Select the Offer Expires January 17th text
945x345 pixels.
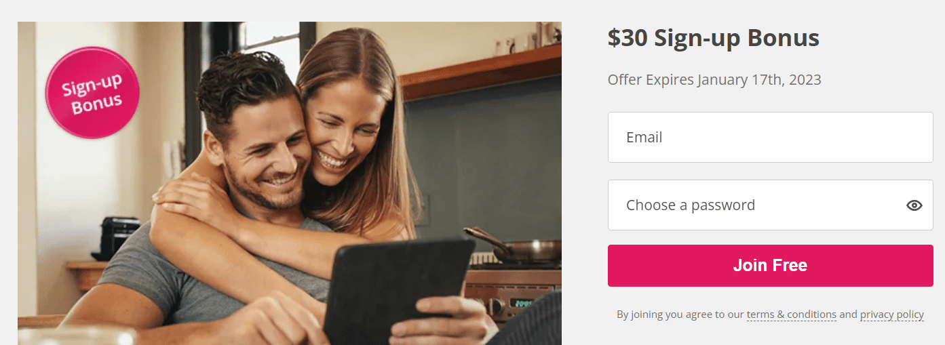tap(714, 80)
